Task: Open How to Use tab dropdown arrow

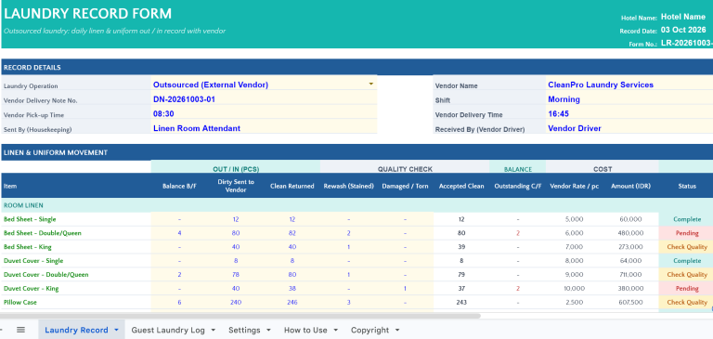Action: point(335,330)
